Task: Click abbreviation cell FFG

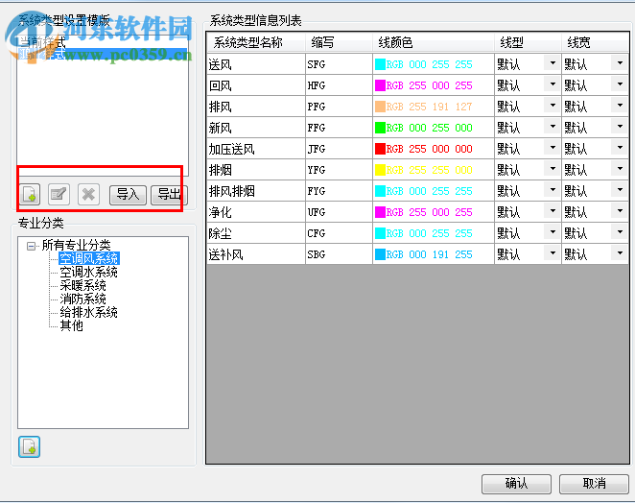Action: 339,128
